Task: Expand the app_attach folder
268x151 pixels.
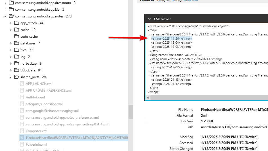Action: (x=11, y=23)
